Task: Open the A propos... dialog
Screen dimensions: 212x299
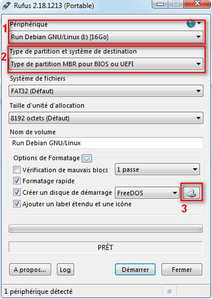Action: tap(30, 270)
